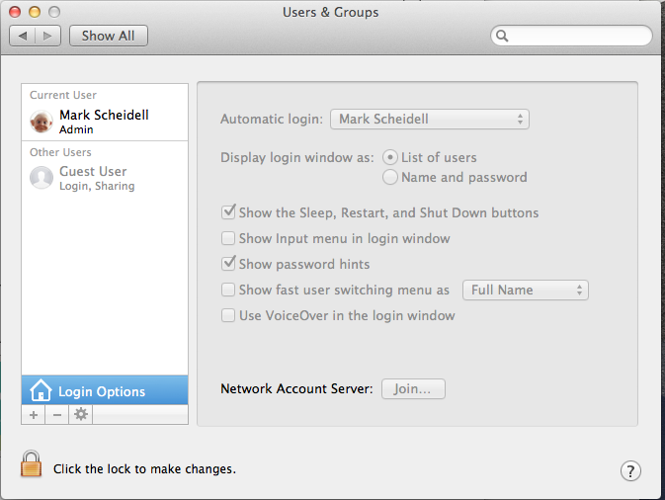
Task: Remove user with the minus button
Action: [57, 414]
